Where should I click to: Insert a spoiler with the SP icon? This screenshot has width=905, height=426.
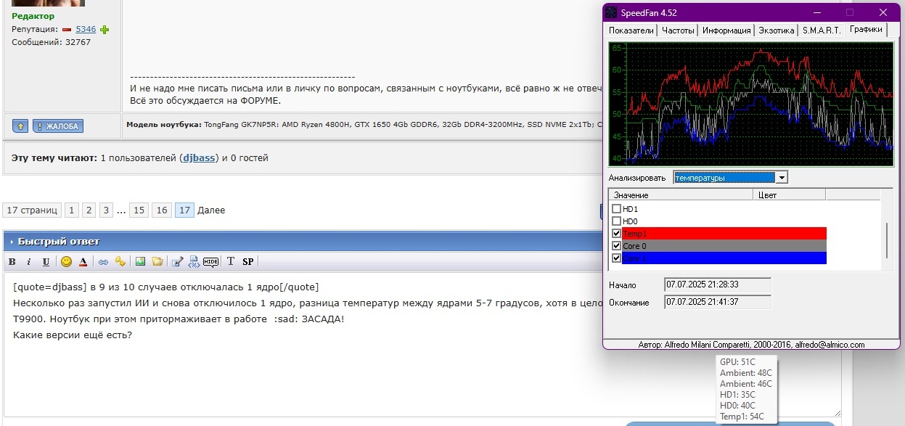[248, 261]
